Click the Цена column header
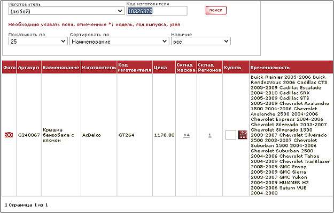 (x=160, y=68)
